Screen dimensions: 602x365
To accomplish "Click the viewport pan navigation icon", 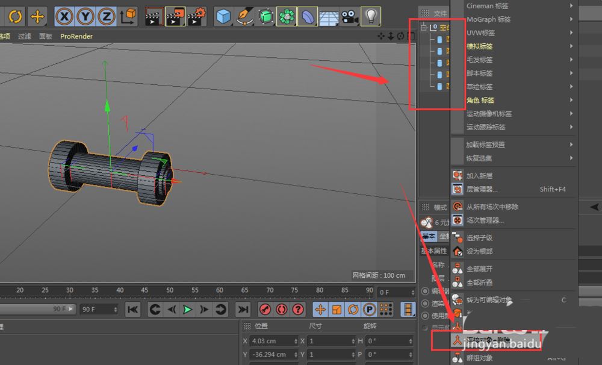I will point(381,36).
